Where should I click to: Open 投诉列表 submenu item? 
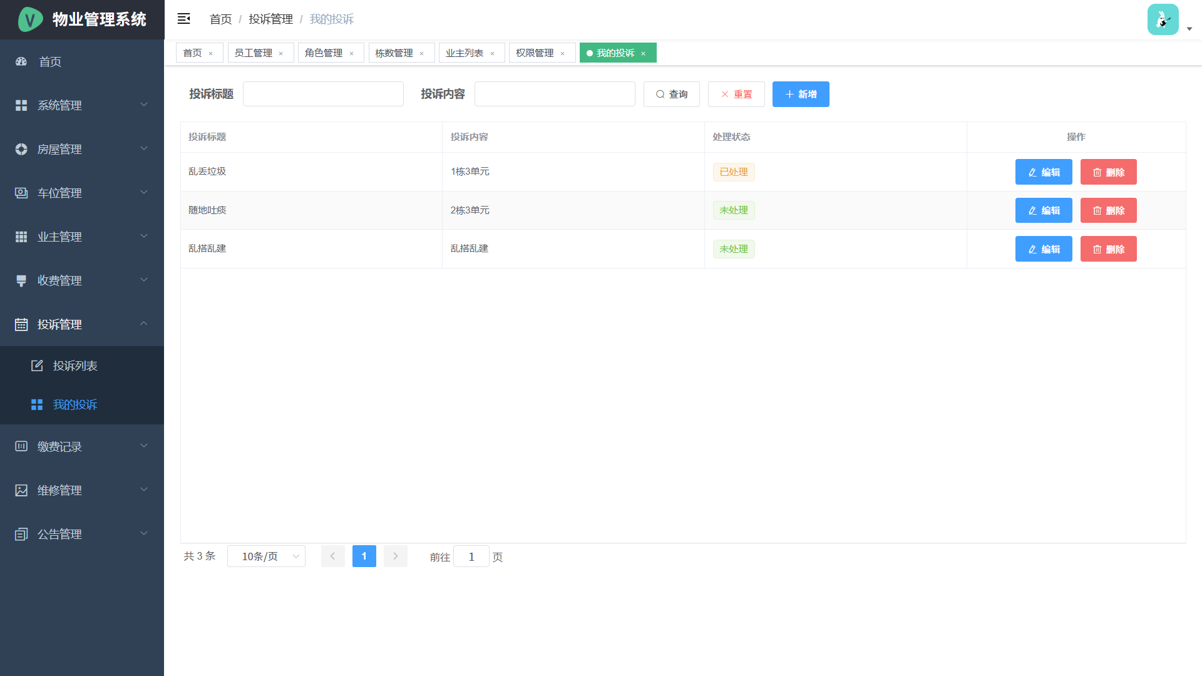[75, 366]
